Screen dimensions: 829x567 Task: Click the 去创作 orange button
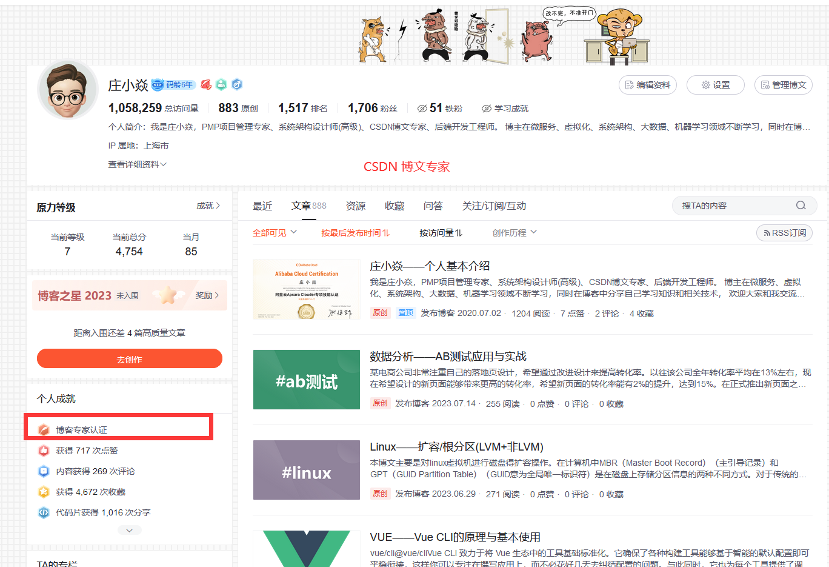130,358
